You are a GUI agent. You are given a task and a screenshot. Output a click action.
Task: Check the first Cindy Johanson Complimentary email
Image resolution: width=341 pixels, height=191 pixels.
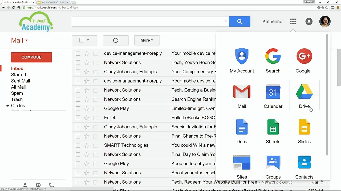click(78, 72)
